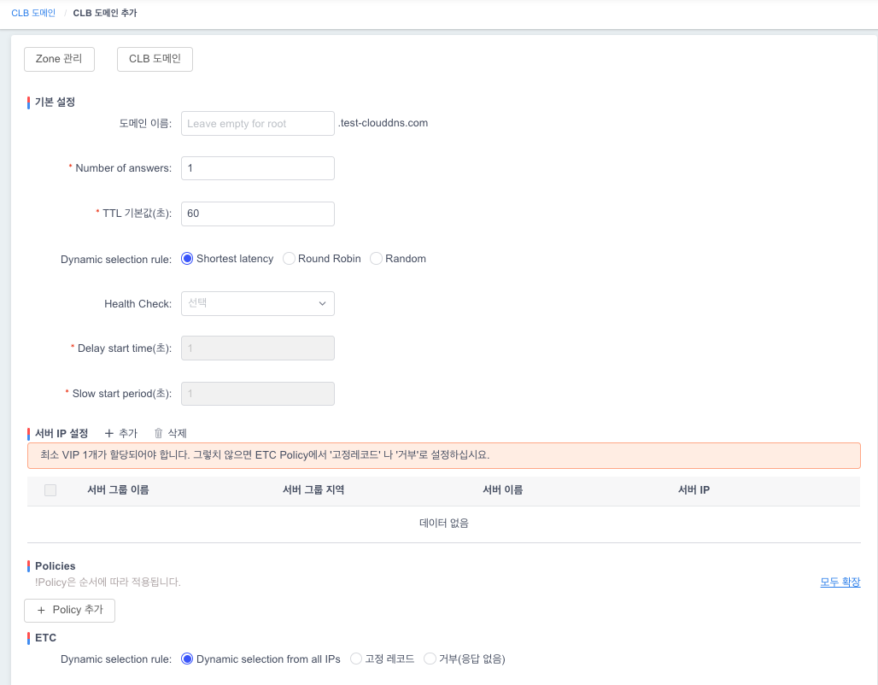Choose 고정 레코드 radio option
The image size is (878, 685).
tap(356, 659)
